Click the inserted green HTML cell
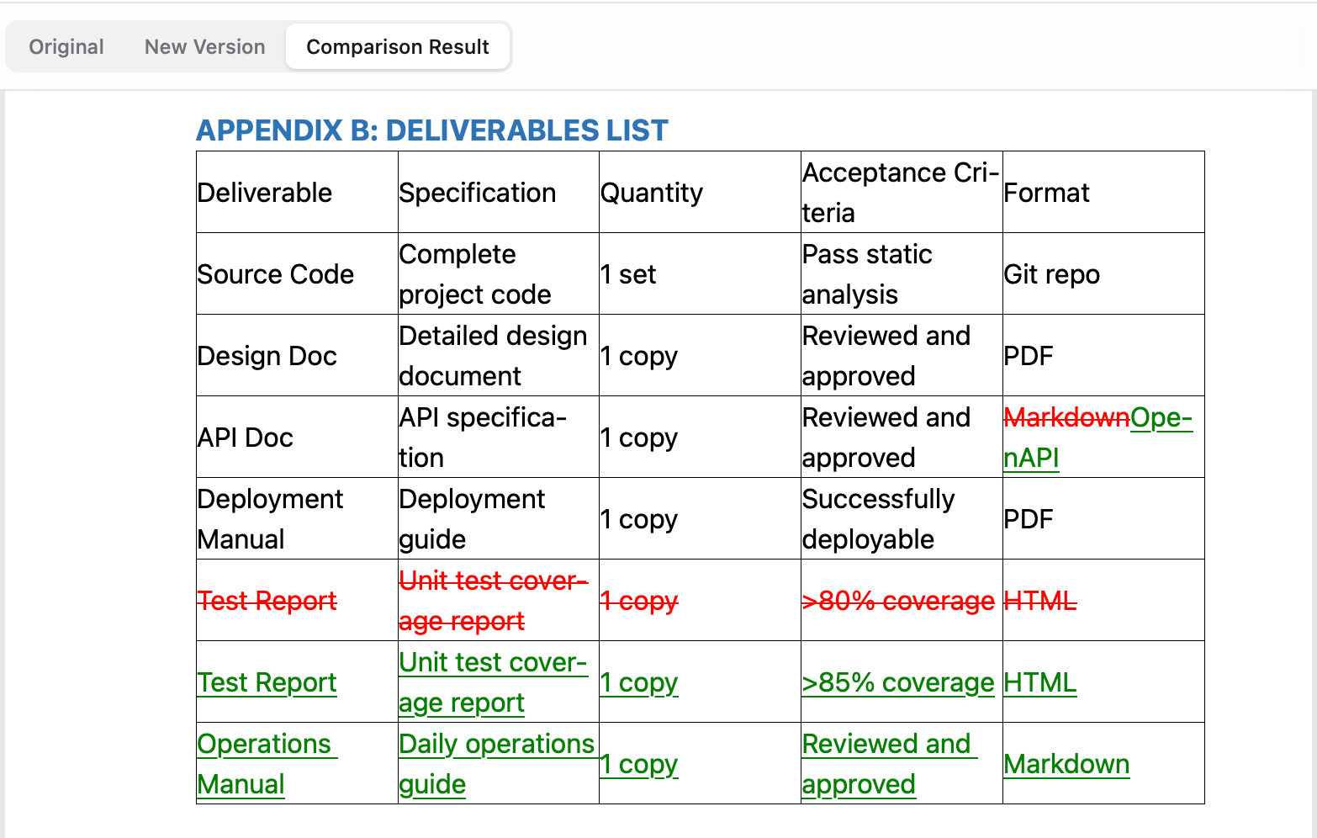 pyautogui.click(x=1103, y=682)
